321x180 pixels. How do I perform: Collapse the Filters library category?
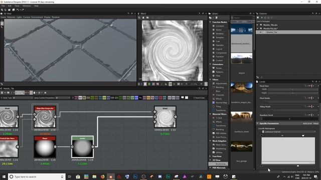tap(210, 79)
